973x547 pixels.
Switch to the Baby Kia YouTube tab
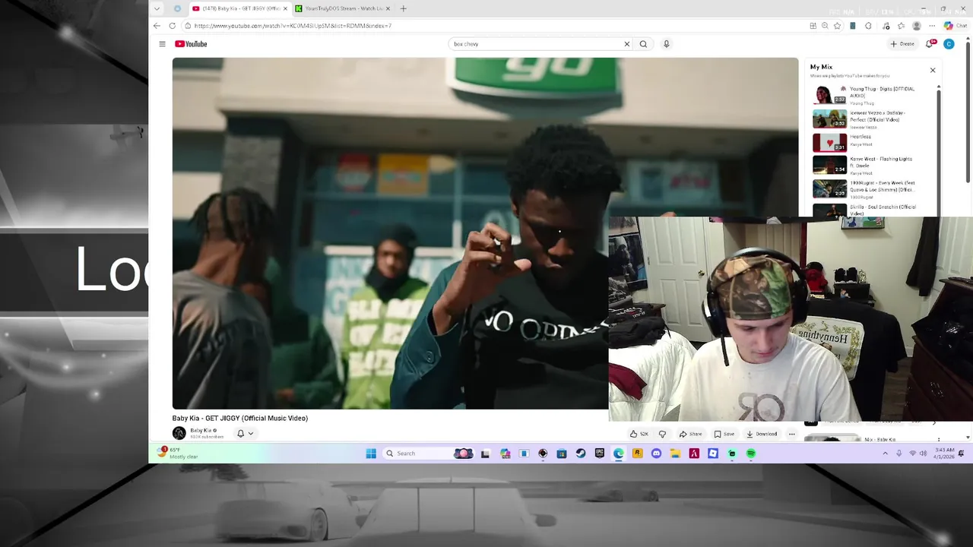pos(239,8)
